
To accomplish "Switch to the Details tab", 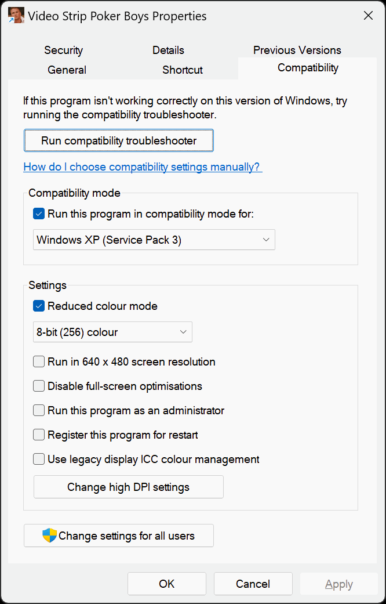I will pos(168,50).
